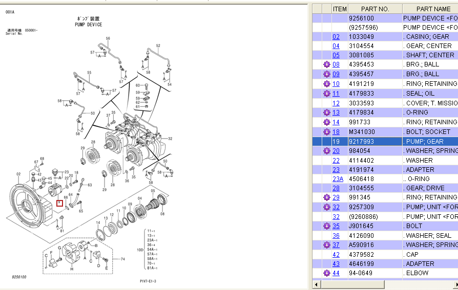
Task: Click the ITEM column header
Action: pos(340,9)
